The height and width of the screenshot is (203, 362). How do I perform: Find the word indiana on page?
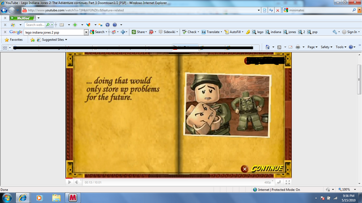point(273,32)
